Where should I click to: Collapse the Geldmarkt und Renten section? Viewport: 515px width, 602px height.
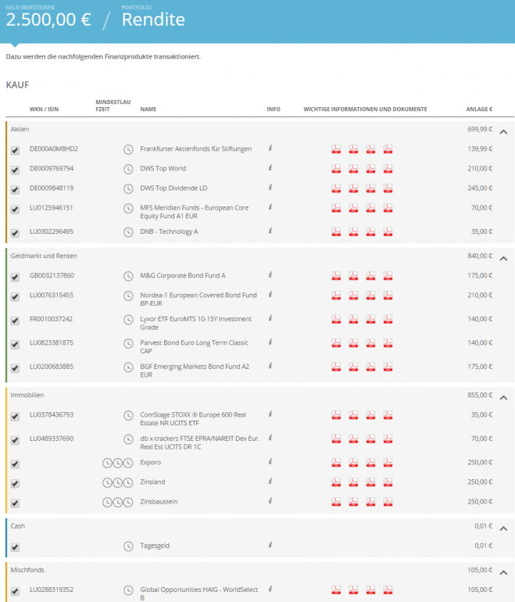[x=503, y=258]
